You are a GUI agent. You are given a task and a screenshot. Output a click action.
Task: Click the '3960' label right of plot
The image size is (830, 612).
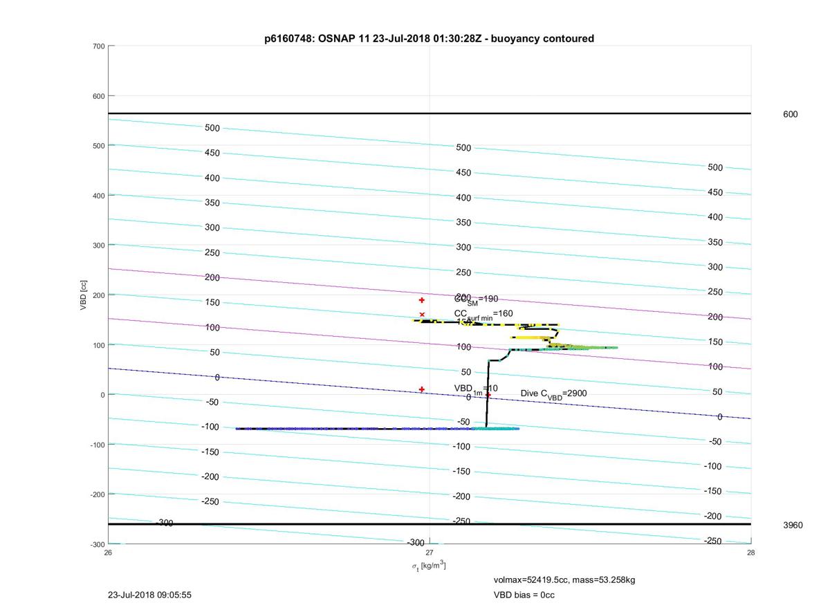793,525
